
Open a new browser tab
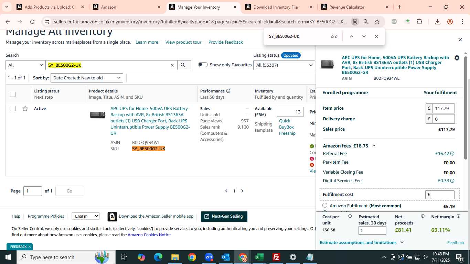point(399,7)
